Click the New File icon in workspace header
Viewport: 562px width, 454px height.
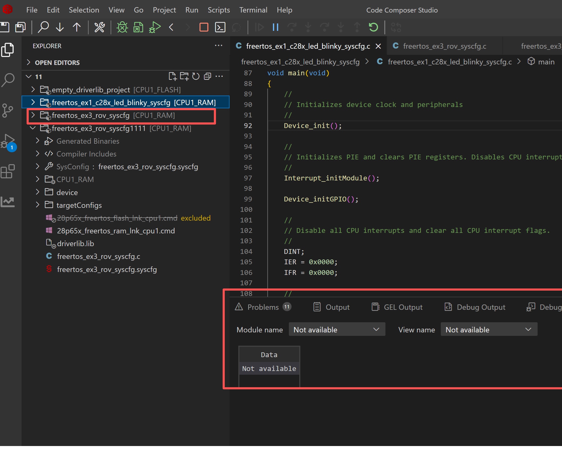(x=173, y=77)
